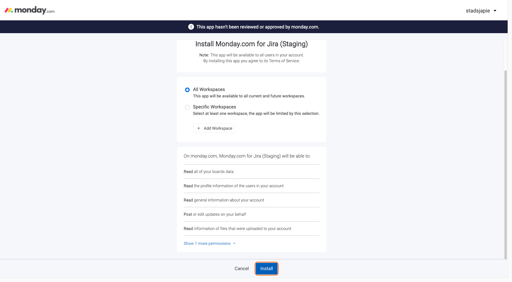Click the plus icon in Add Workspace
The height and width of the screenshot is (282, 512).
click(199, 128)
